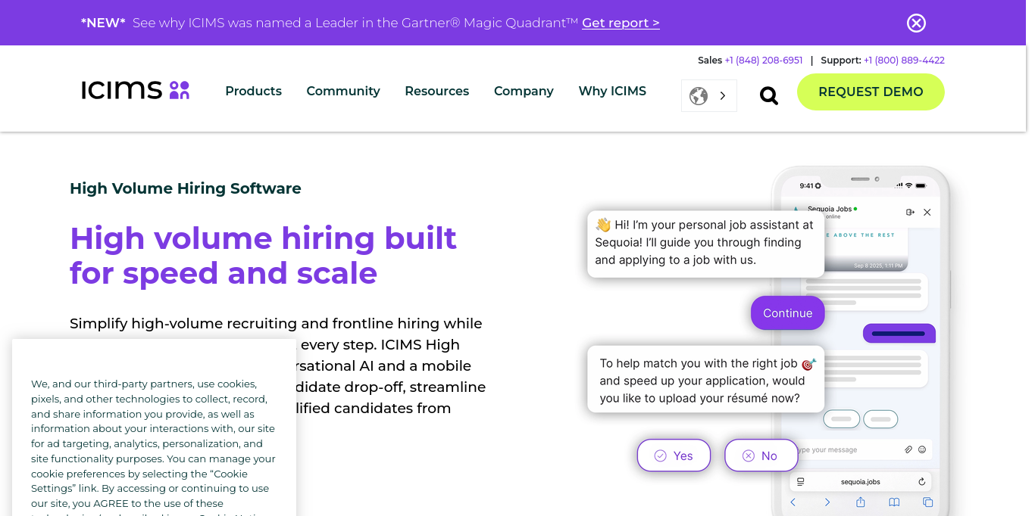Close the Sequoia Jobs chat with the X

pos(927,213)
